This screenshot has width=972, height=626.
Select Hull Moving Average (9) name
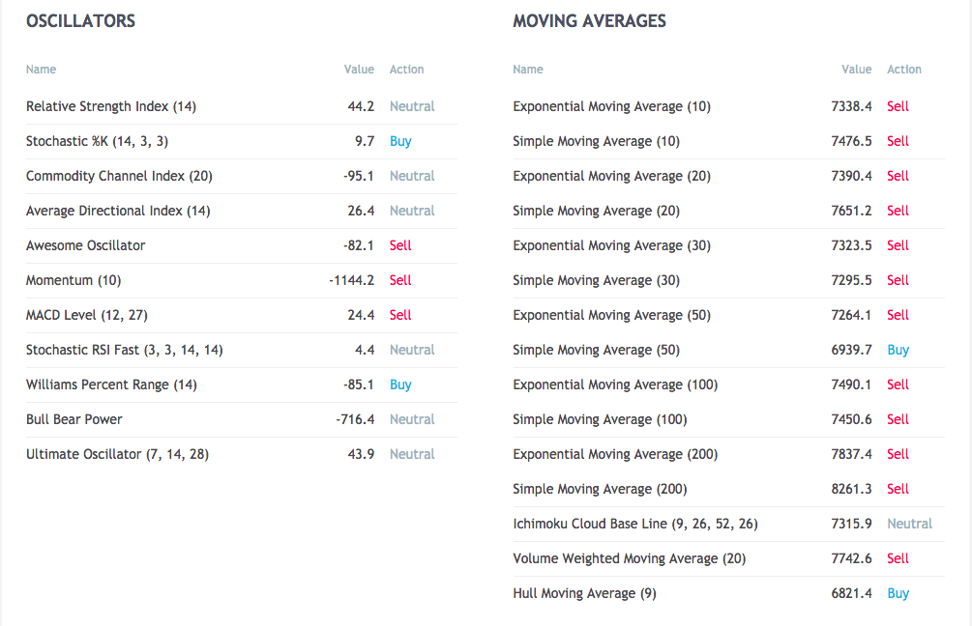pyautogui.click(x=584, y=593)
